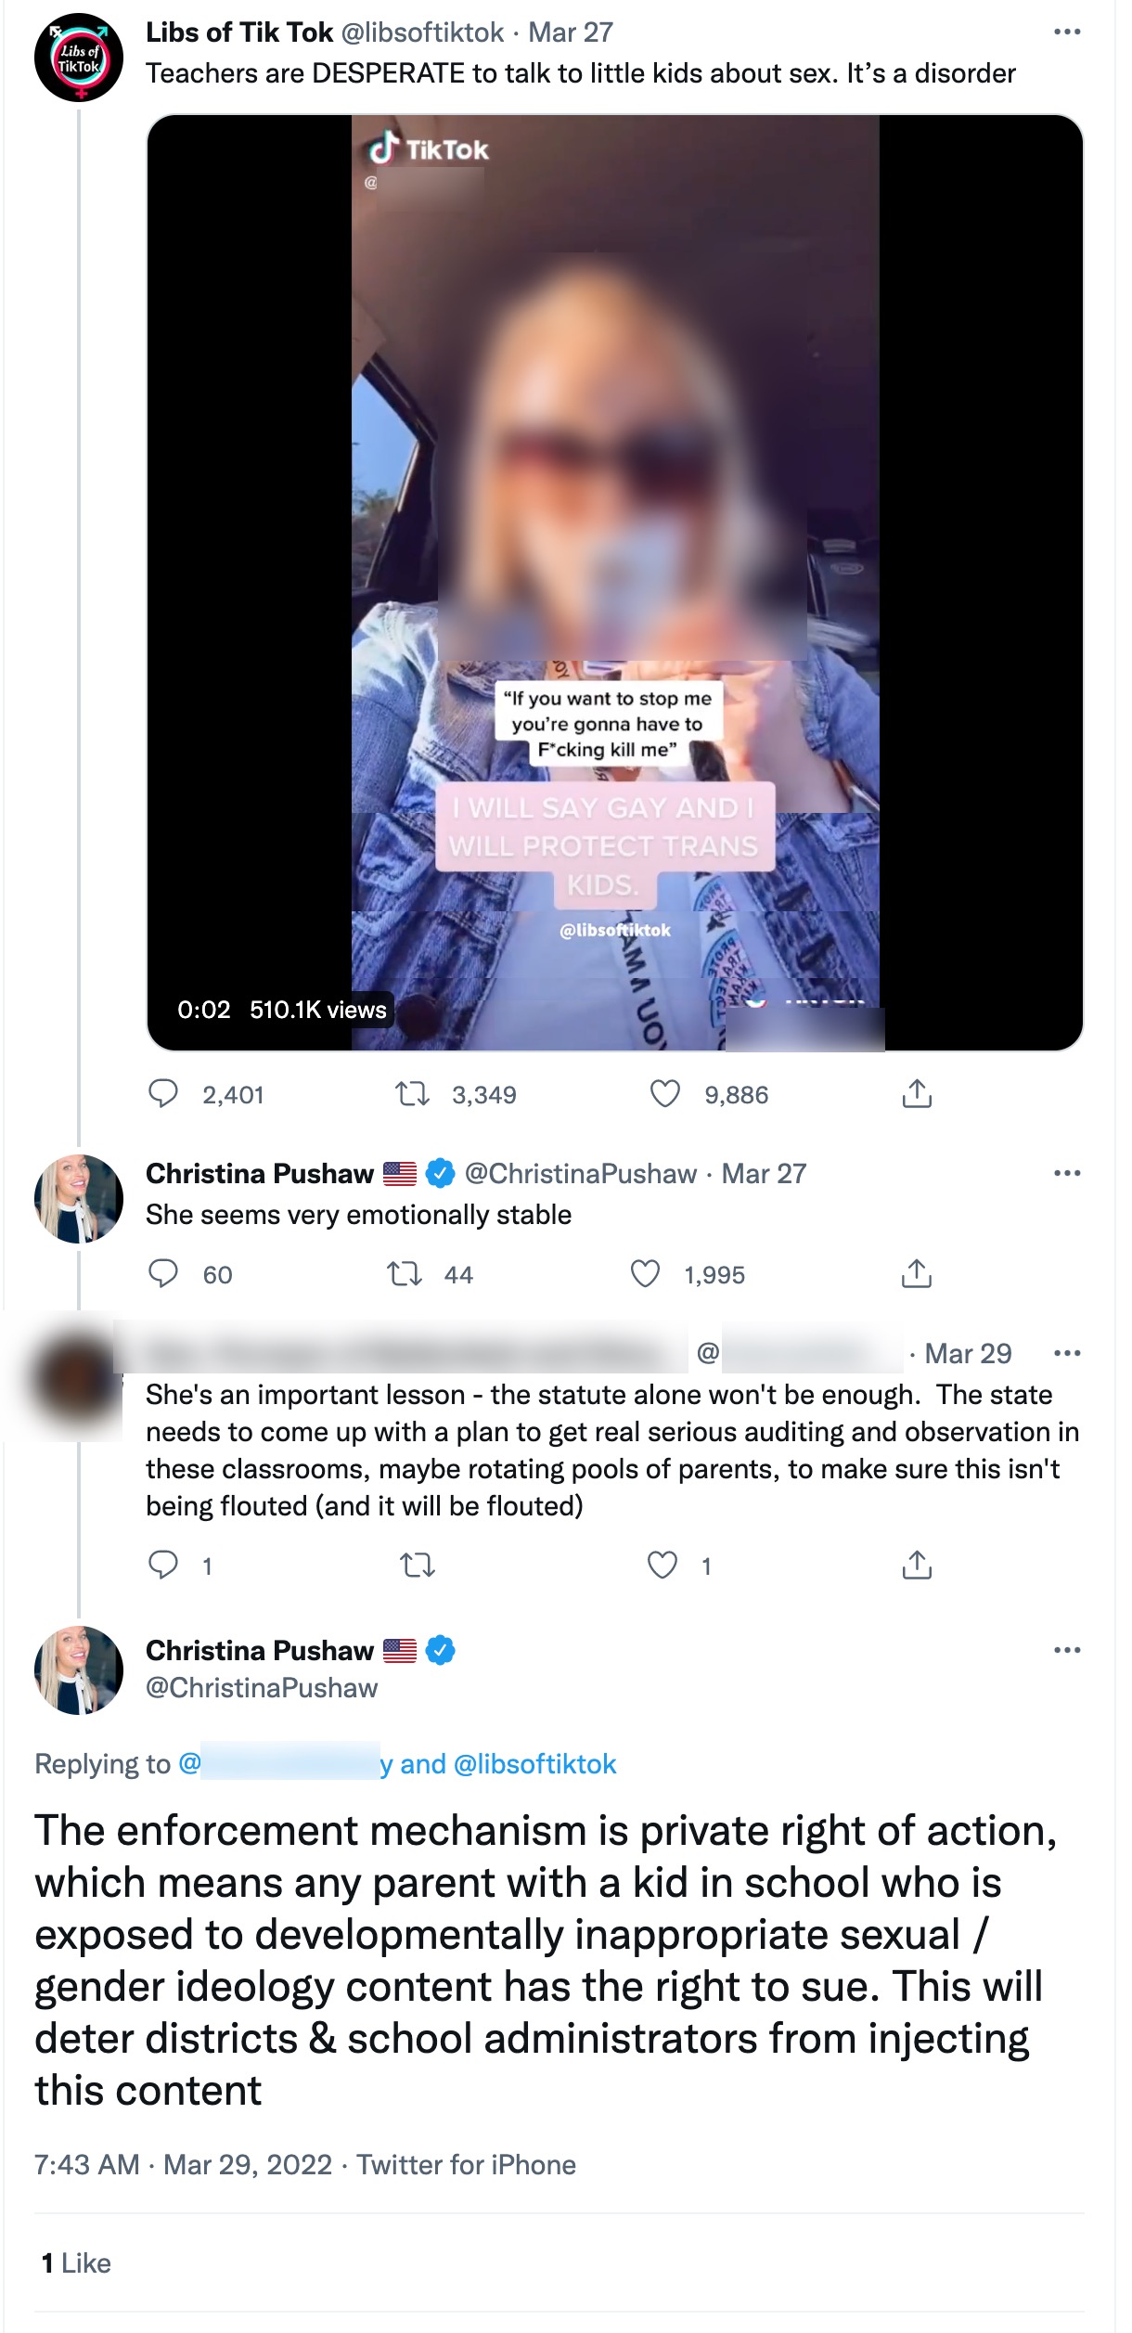This screenshot has height=2333, width=1132.
Task: Open more options on the Mar 29 tweet
Action: (x=1068, y=1355)
